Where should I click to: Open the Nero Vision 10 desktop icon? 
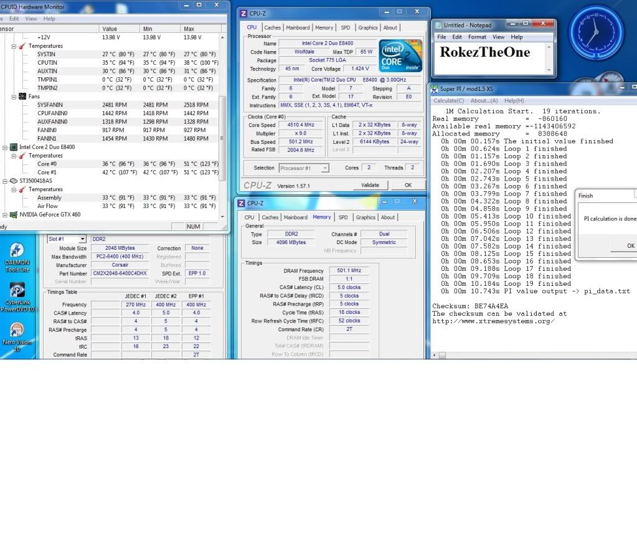(x=17, y=337)
